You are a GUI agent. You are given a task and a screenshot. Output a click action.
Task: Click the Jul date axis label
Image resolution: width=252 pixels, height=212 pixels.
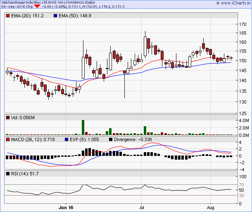point(141,207)
